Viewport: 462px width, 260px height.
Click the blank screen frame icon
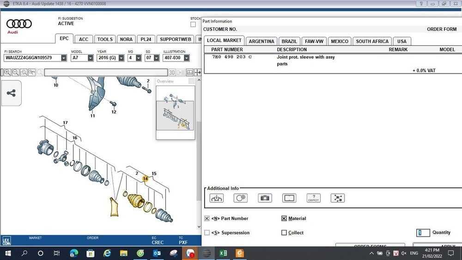coord(289,198)
